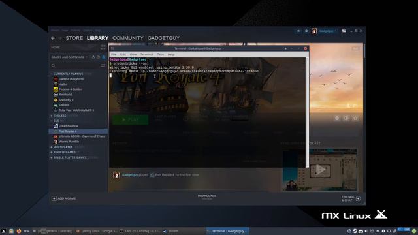Screen dimensions: 418x235
Task: Open the GAMES AND SOFTWARE filter dropdown
Action: [69, 57]
